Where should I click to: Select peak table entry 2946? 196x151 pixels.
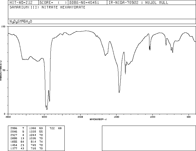[17, 132]
